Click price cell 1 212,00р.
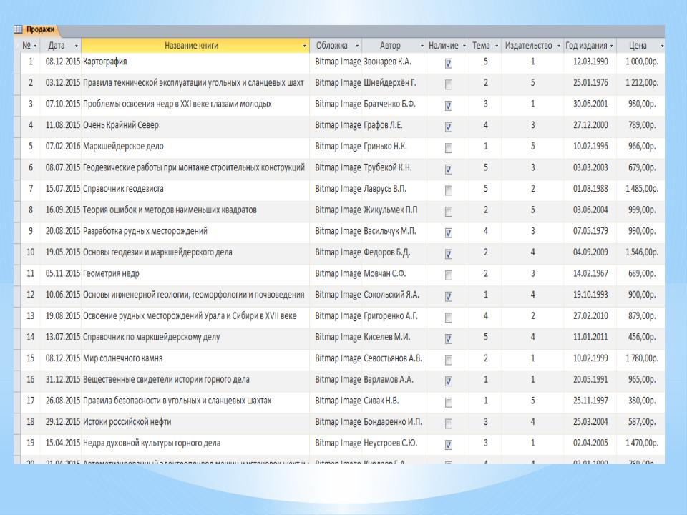This screenshot has width=687, height=515. coord(642,83)
